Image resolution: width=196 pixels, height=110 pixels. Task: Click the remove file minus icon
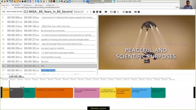[x=100, y=12]
